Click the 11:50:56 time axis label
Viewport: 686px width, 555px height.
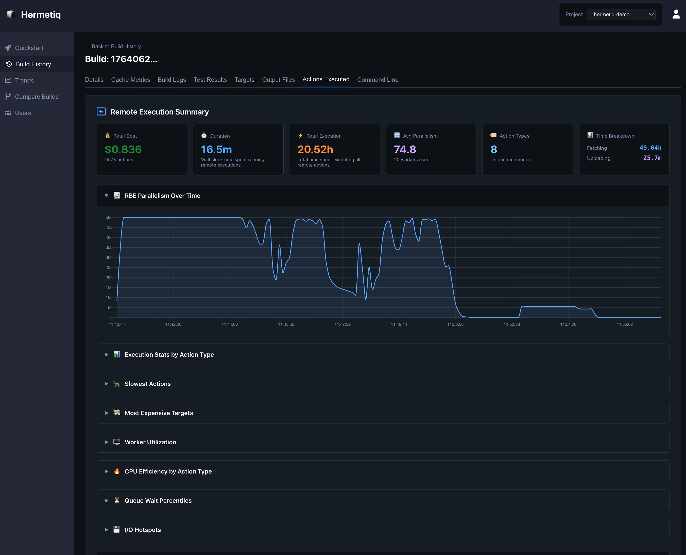[x=455, y=324]
